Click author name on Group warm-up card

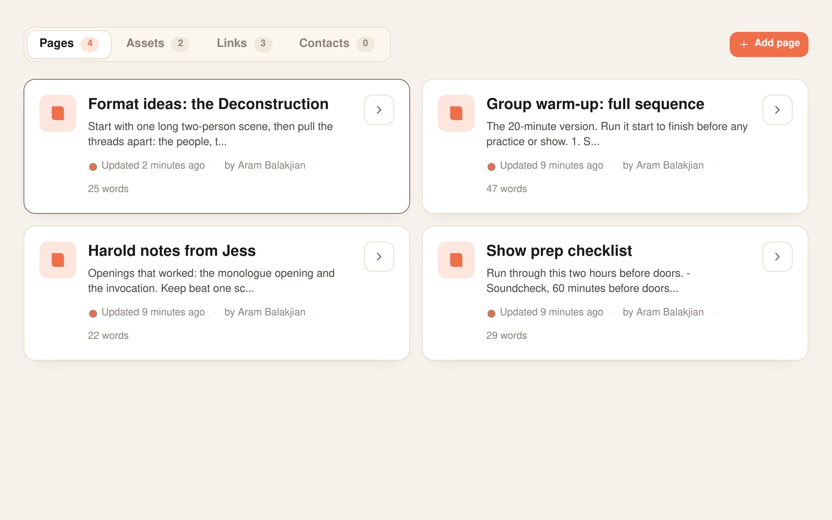point(663,165)
